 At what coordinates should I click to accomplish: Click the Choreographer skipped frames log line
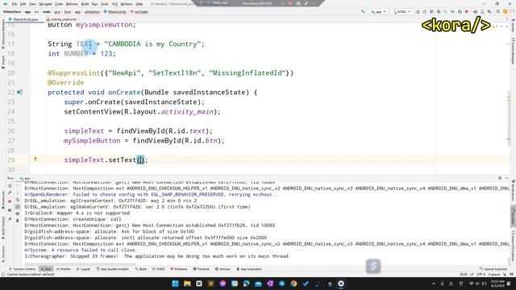157,256
